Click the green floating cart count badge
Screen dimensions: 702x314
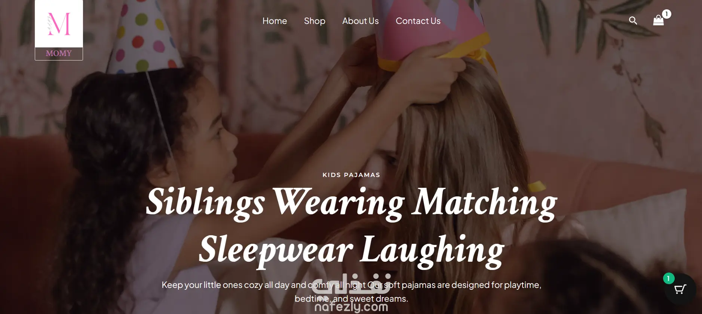669,279
